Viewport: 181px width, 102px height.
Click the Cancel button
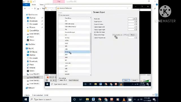click(134, 80)
